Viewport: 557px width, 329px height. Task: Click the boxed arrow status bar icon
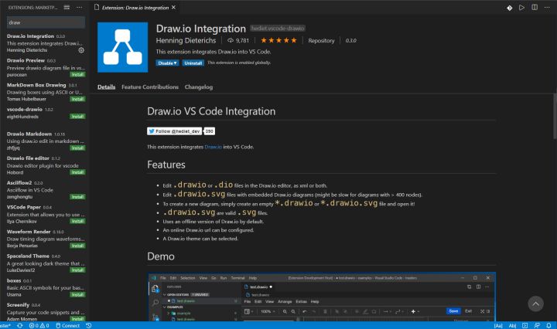tap(525, 325)
